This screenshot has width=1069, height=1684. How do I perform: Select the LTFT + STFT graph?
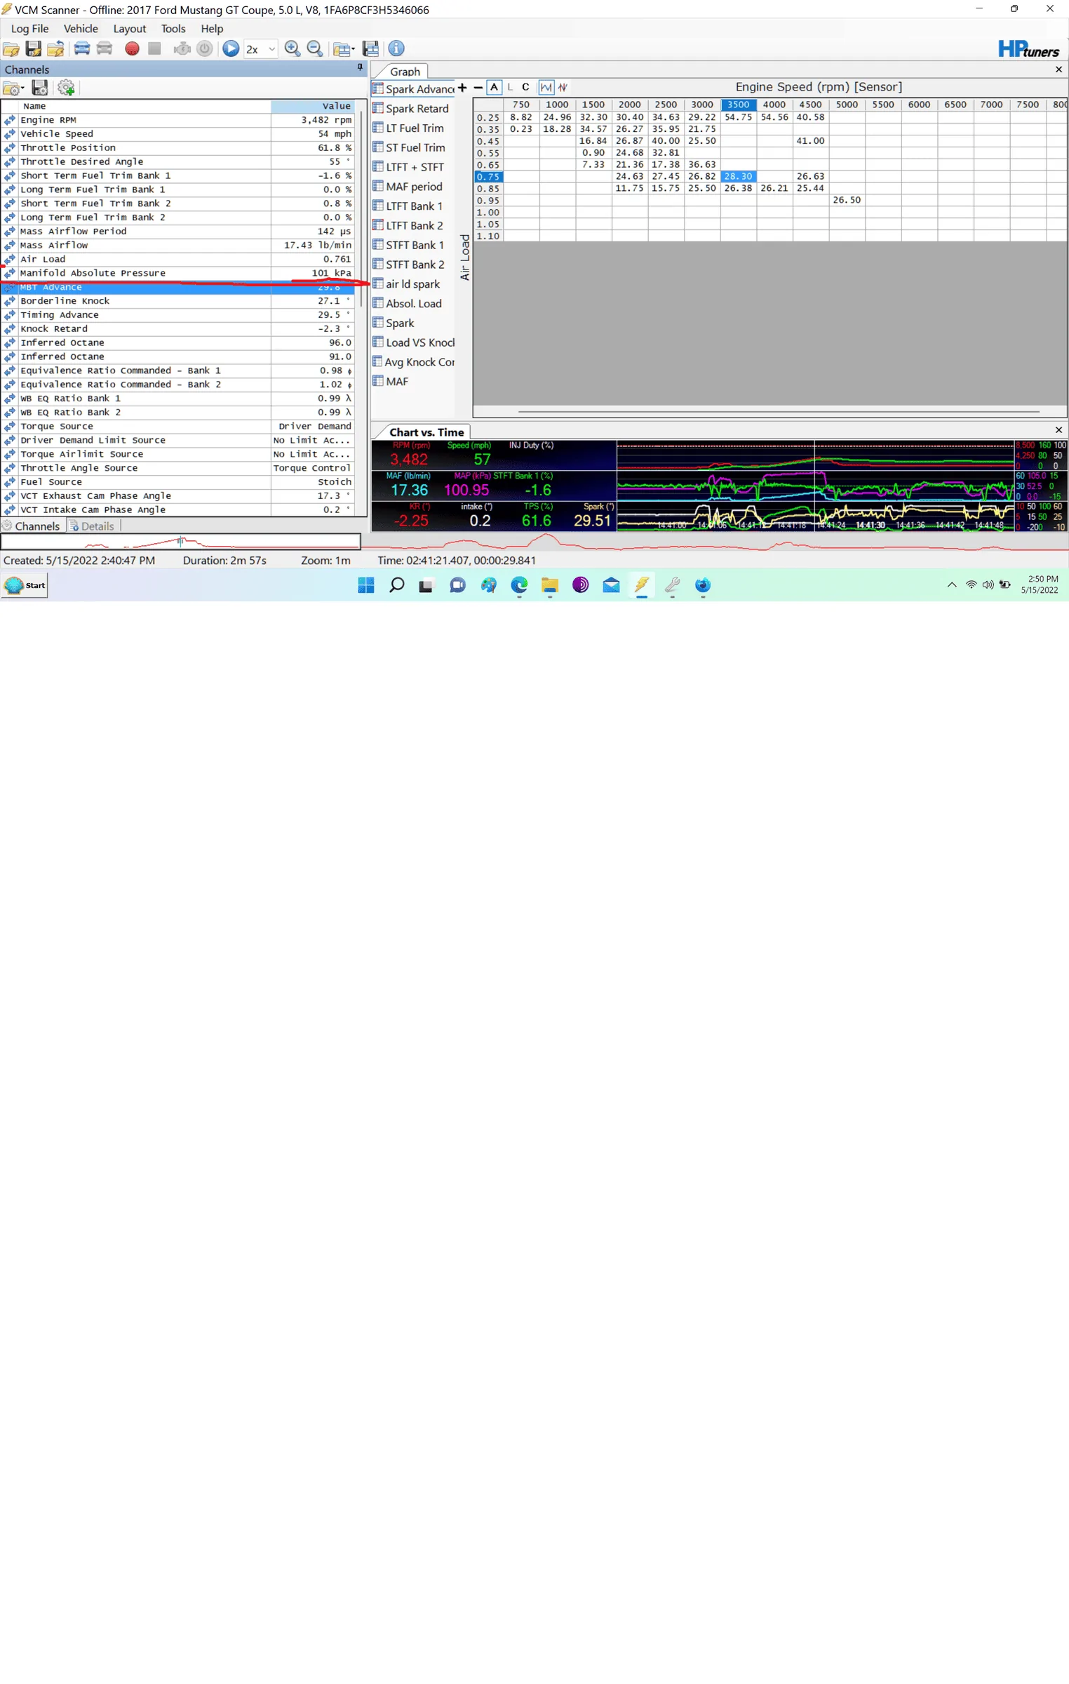(x=408, y=168)
